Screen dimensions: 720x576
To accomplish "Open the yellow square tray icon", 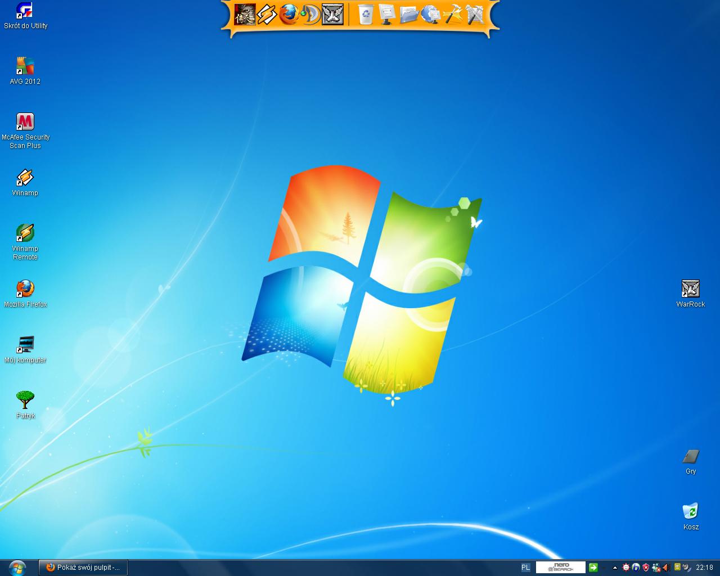I will tap(677, 567).
